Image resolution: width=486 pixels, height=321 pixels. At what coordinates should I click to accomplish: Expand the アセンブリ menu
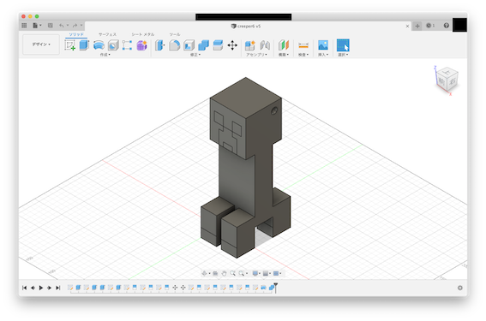256,55
